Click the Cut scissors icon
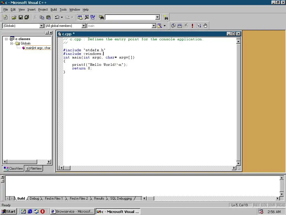The width and height of the screenshot is (286, 215). [35, 17]
